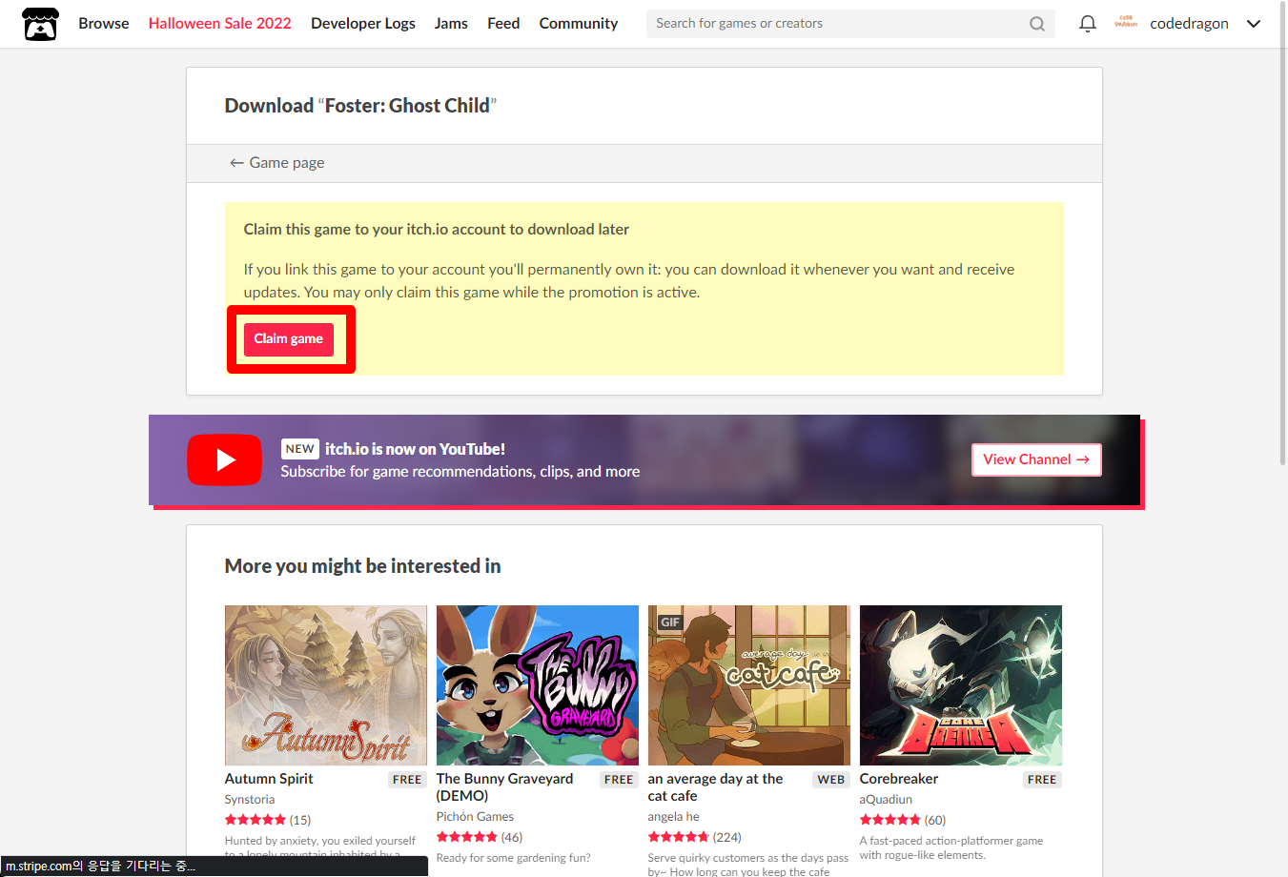Click Autumn Spirit star rating (15)

[268, 820]
